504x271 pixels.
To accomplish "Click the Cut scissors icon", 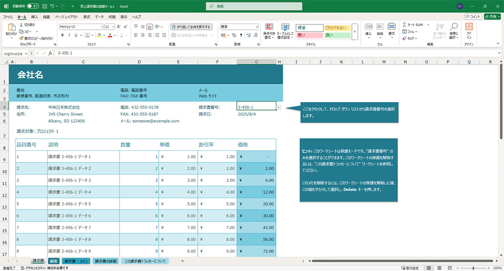I will (x=21, y=25).
